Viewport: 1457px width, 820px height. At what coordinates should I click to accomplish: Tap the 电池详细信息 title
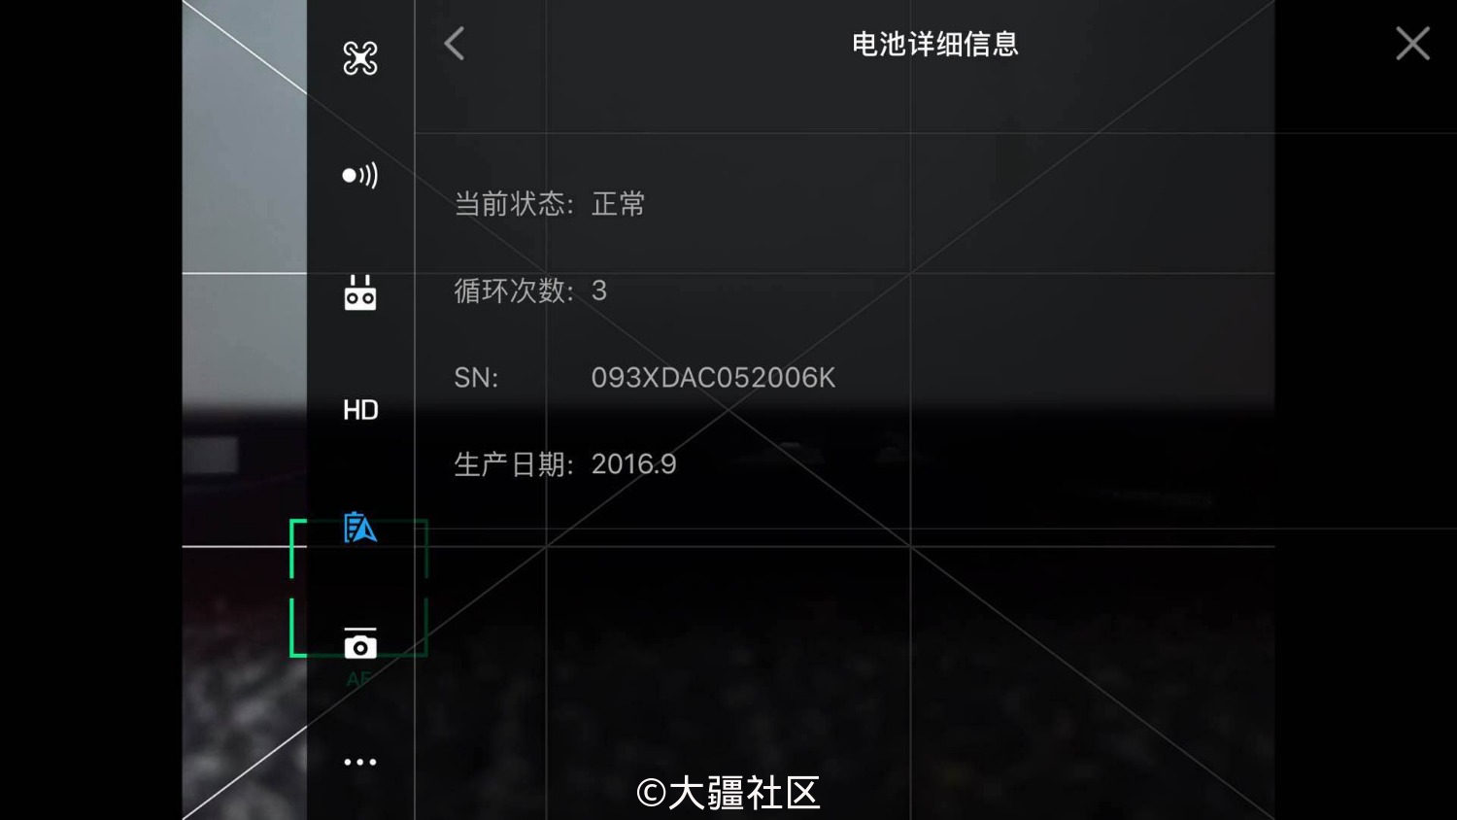934,44
